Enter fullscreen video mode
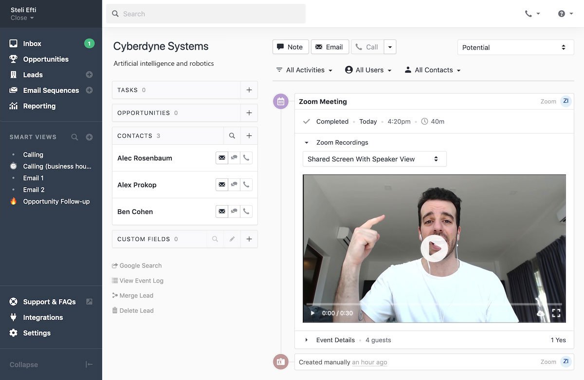The height and width of the screenshot is (380, 584). point(556,313)
